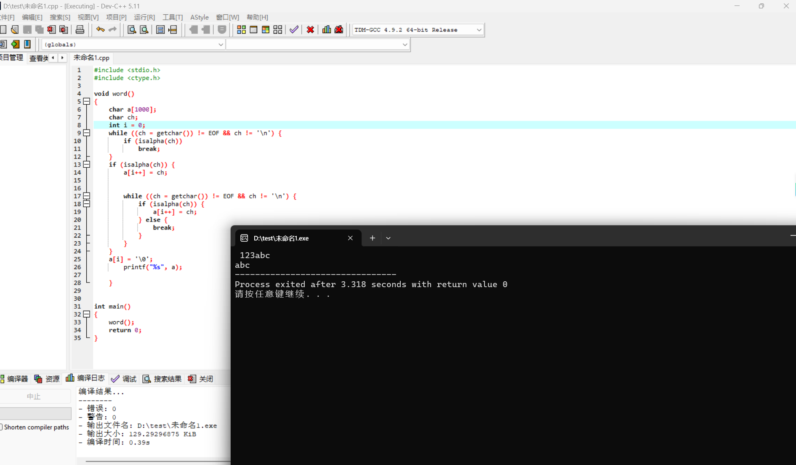This screenshot has width=796, height=465.
Task: Collapse the if block fold at line 13
Action: (x=87, y=164)
